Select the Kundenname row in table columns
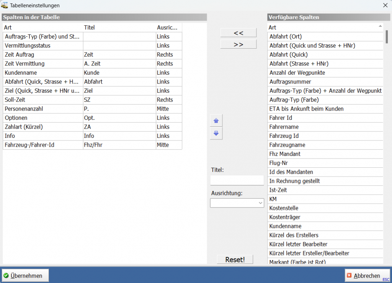 click(42, 73)
